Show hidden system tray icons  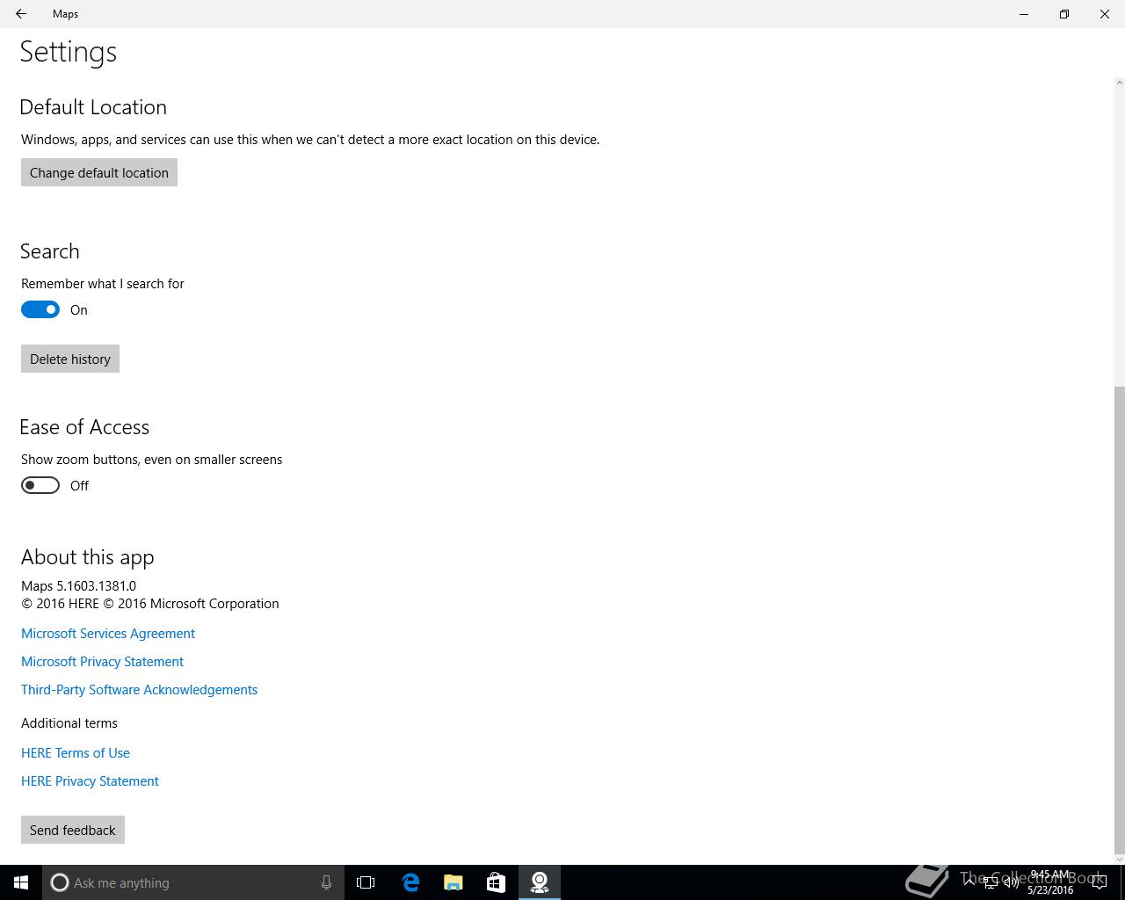pos(969,882)
